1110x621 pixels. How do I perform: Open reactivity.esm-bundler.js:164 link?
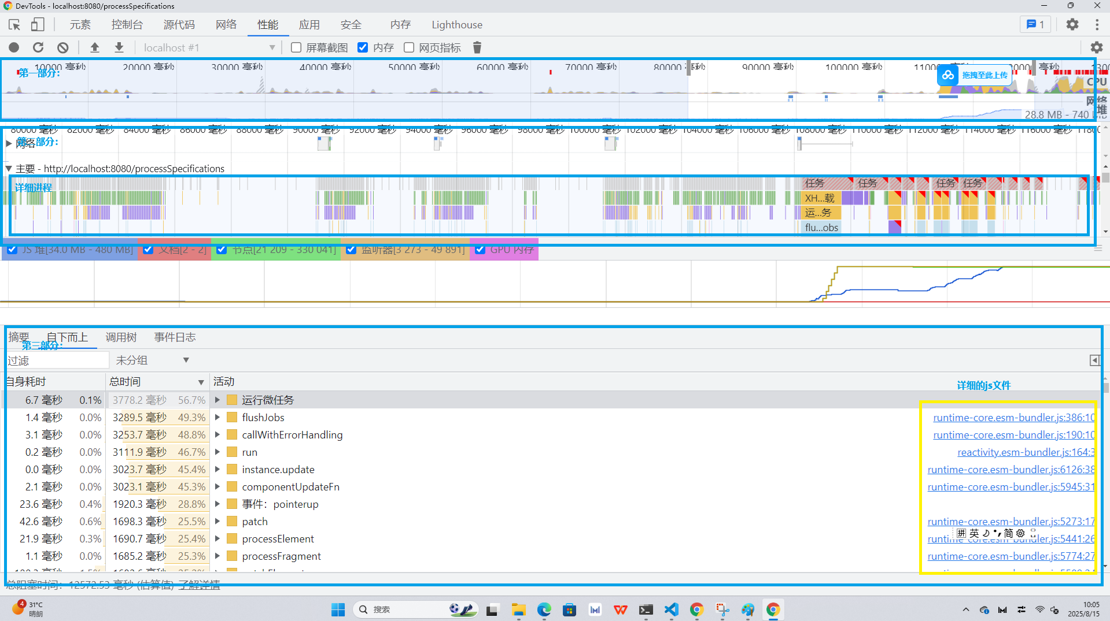point(1026,452)
